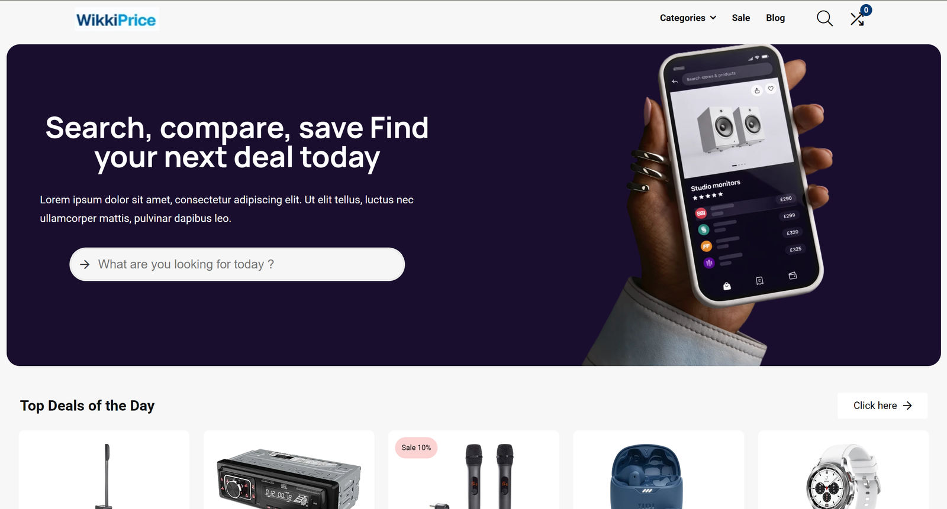
Task: Open the Categories menu
Action: 688,18
